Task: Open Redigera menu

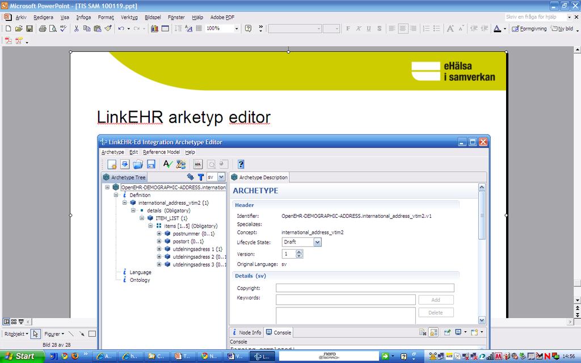Action: click(43, 17)
